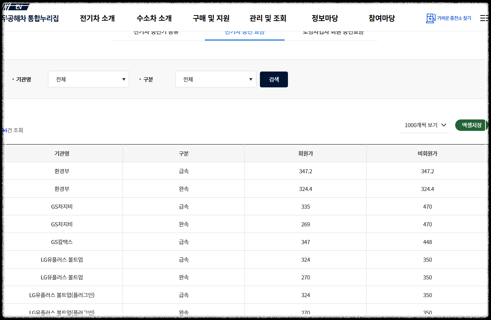The height and width of the screenshot is (320, 491).
Task: Click the 검색 button
Action: click(x=274, y=79)
